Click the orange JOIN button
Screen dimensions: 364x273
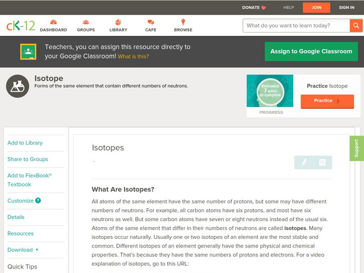tap(316, 8)
